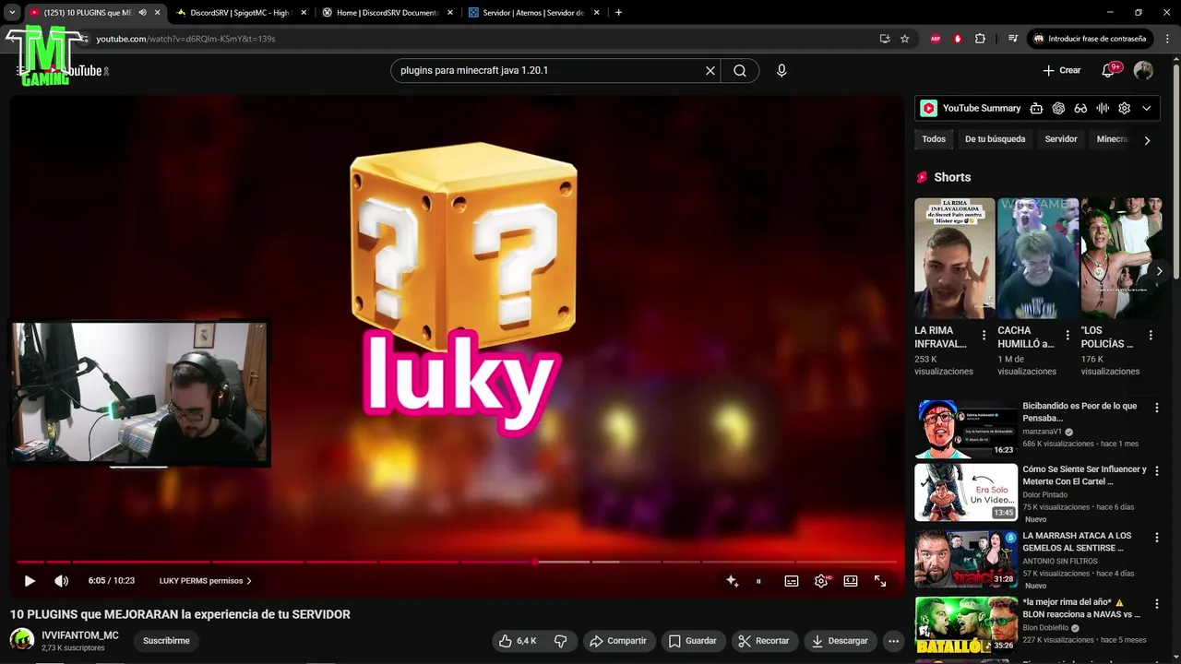Expand the YouTube Summary panel chevron

1147,108
